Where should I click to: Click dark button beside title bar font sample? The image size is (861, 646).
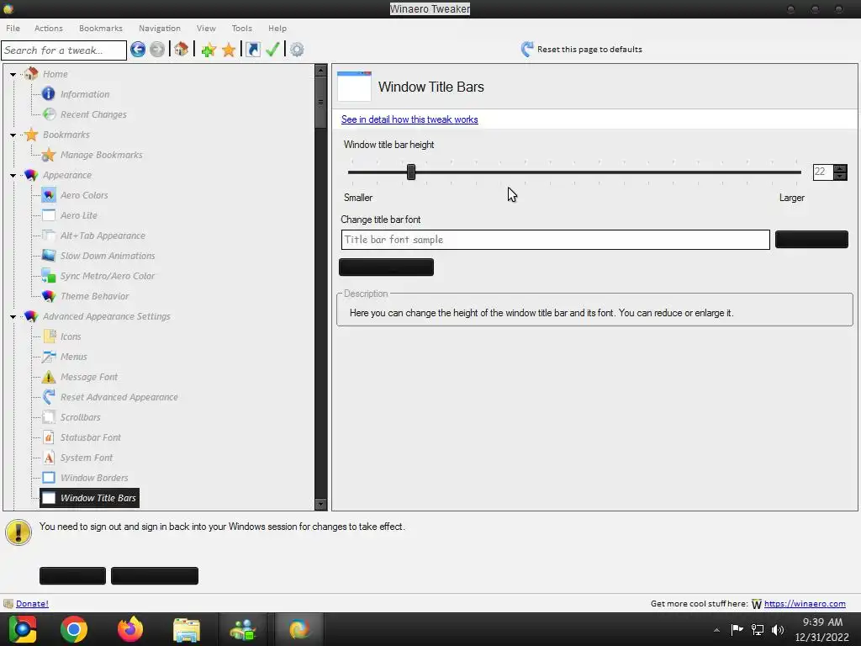(811, 240)
